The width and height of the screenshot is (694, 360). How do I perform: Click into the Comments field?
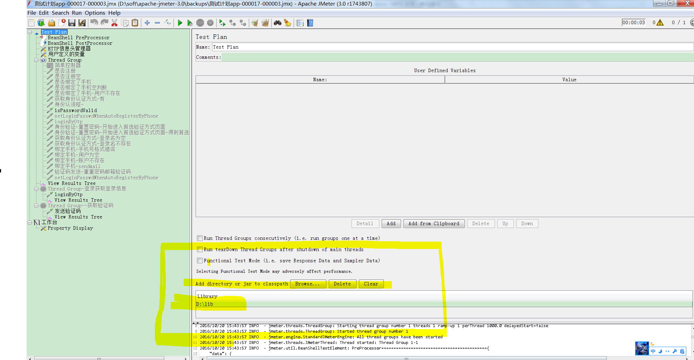[458, 57]
